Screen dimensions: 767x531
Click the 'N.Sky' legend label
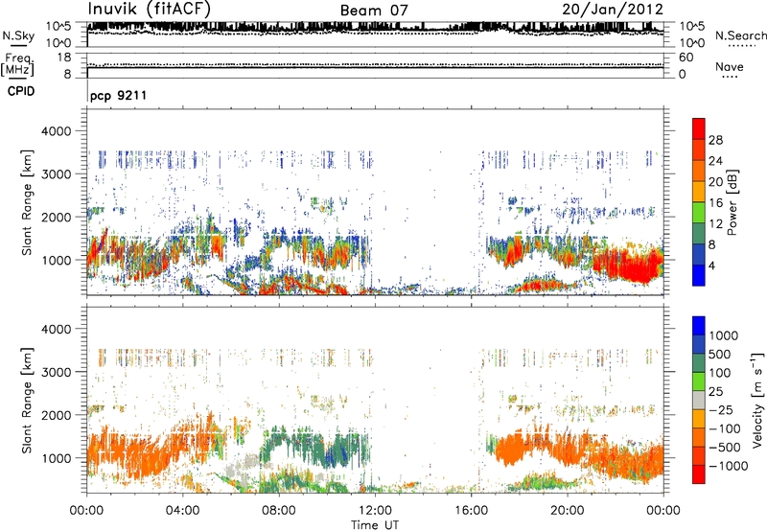[18, 35]
